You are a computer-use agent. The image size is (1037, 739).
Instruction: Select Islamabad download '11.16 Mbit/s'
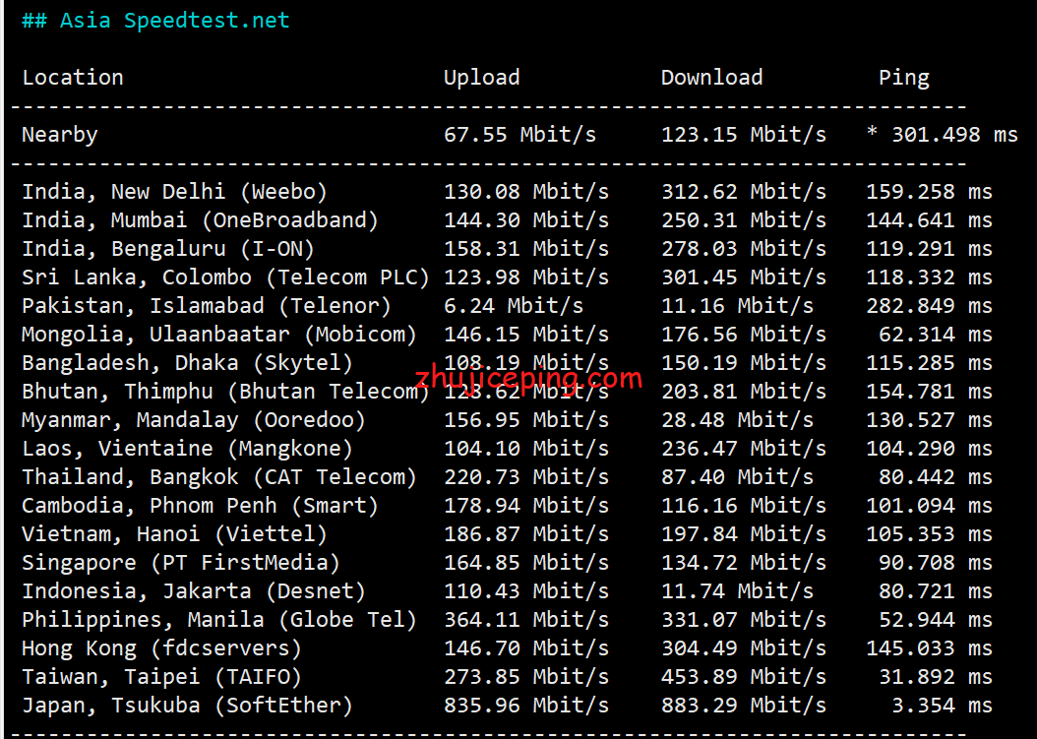click(x=737, y=306)
